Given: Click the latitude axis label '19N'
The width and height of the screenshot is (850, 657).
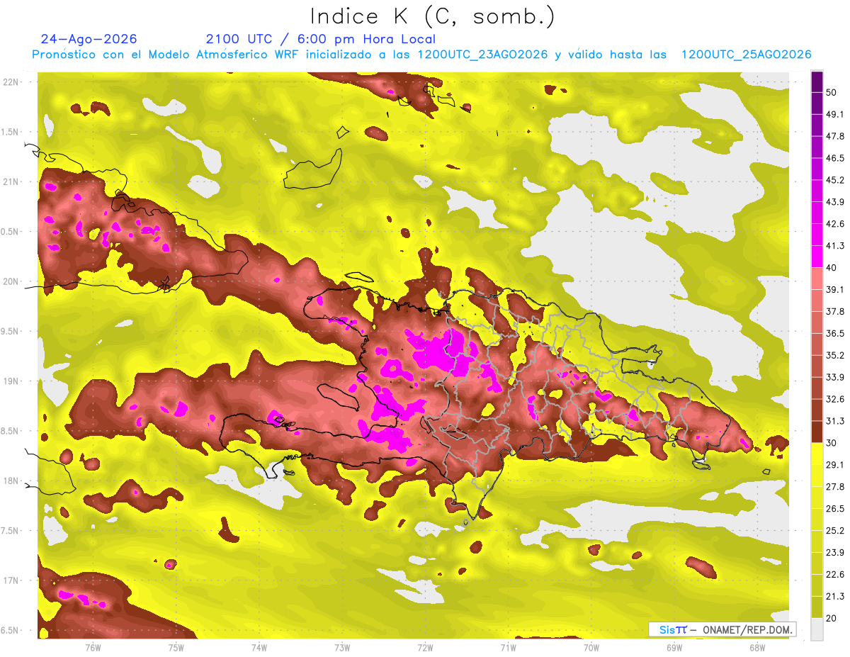Looking at the screenshot, I should tap(12, 381).
